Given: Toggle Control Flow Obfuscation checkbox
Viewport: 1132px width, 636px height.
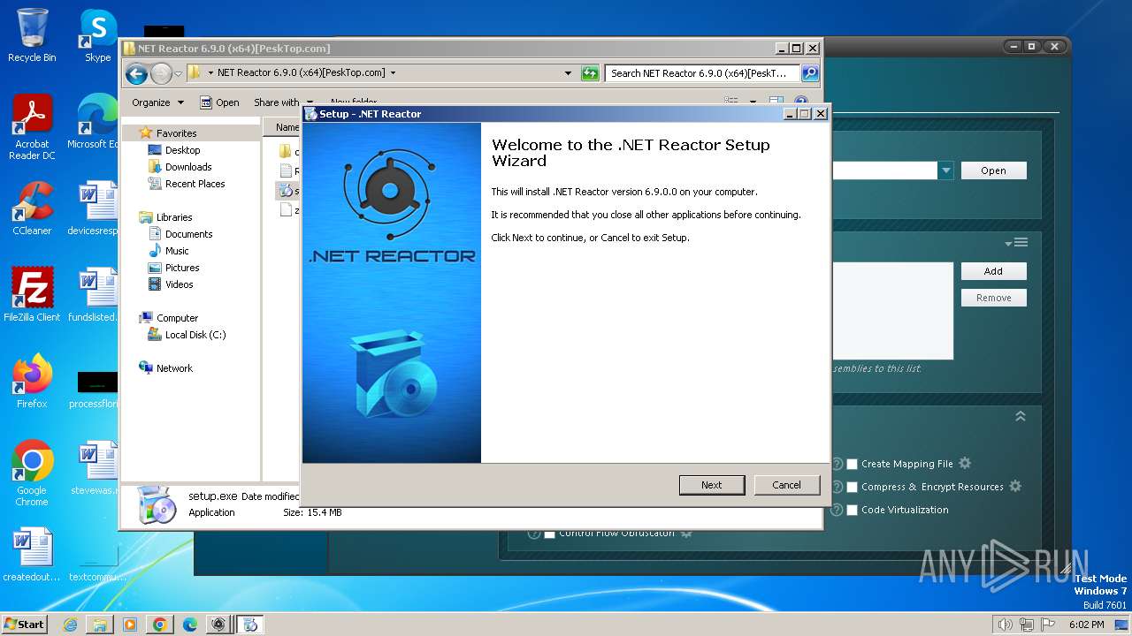Looking at the screenshot, I should [550, 534].
